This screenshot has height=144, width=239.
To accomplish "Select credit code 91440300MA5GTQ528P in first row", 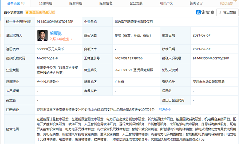I will click(x=55, y=22).
